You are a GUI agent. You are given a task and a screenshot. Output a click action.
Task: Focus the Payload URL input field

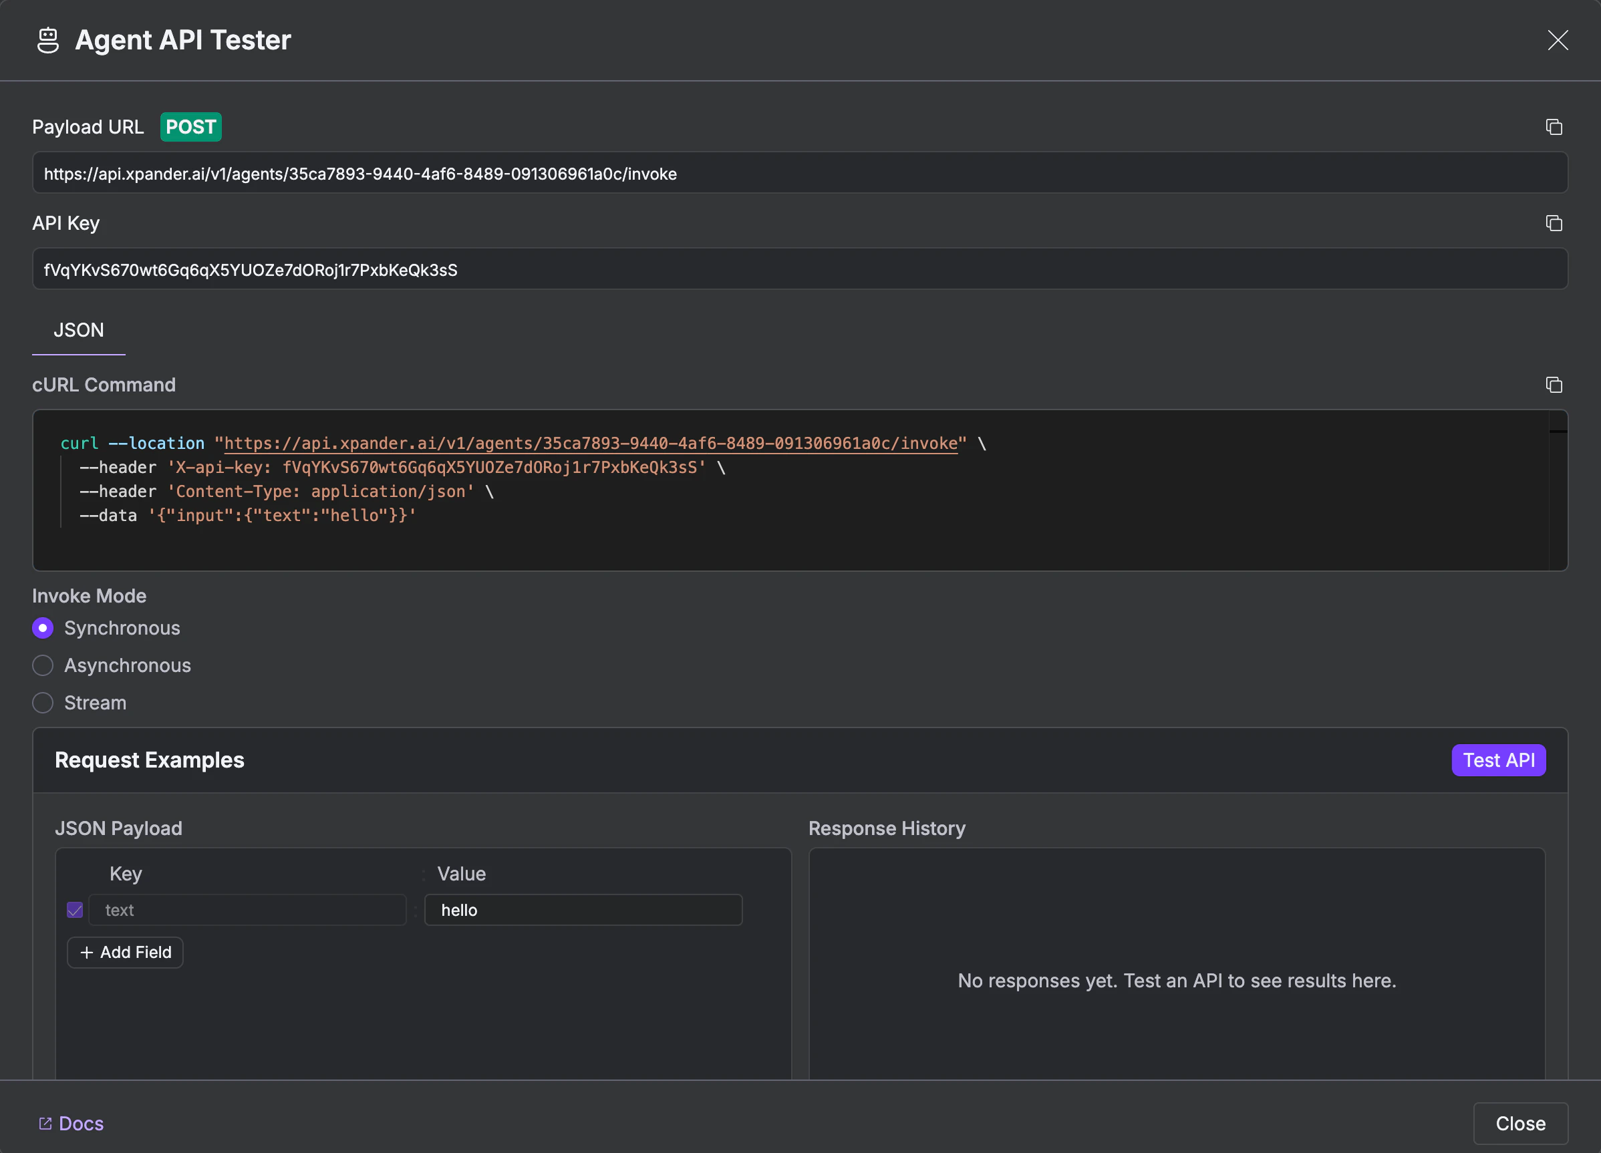pyautogui.click(x=800, y=173)
